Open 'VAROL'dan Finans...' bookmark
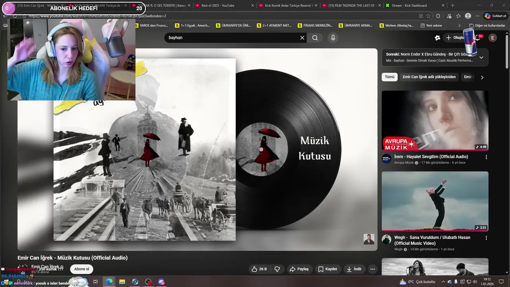The image size is (510, 287). pos(151,26)
